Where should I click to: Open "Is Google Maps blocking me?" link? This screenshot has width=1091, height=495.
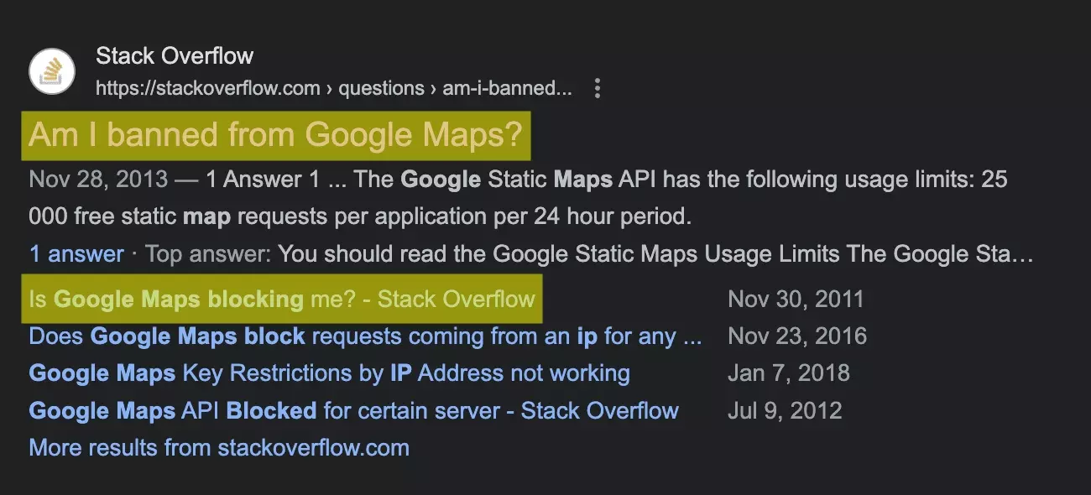pos(282,299)
